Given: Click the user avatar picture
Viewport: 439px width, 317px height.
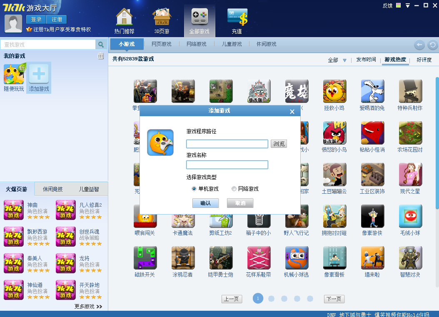Looking at the screenshot, I should point(13,24).
